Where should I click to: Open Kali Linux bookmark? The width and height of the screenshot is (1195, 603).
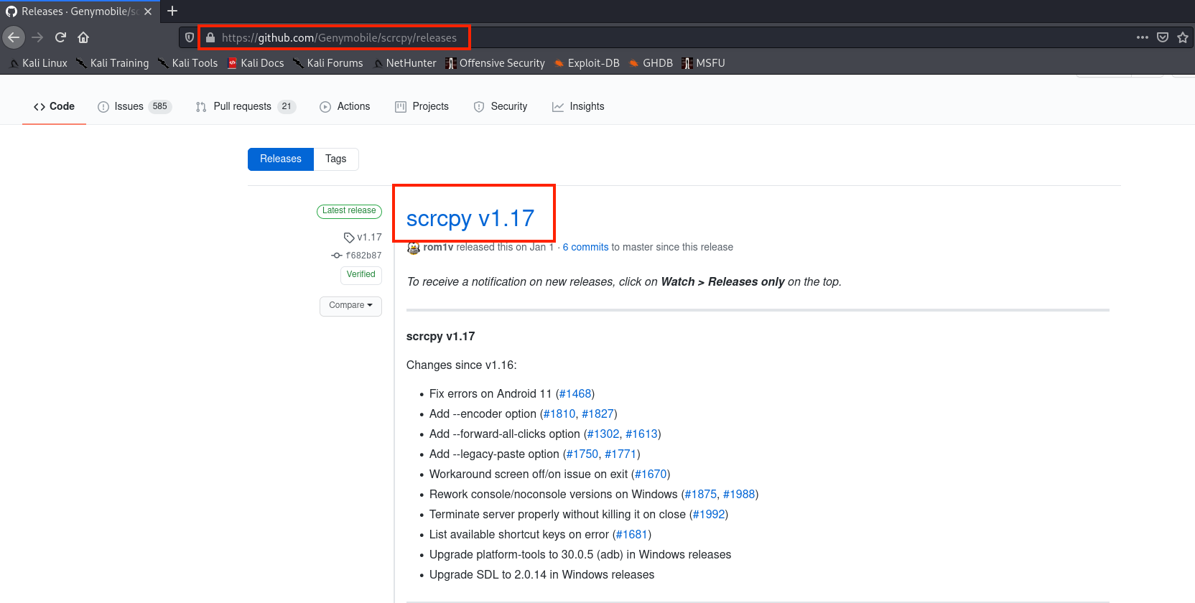coord(39,63)
